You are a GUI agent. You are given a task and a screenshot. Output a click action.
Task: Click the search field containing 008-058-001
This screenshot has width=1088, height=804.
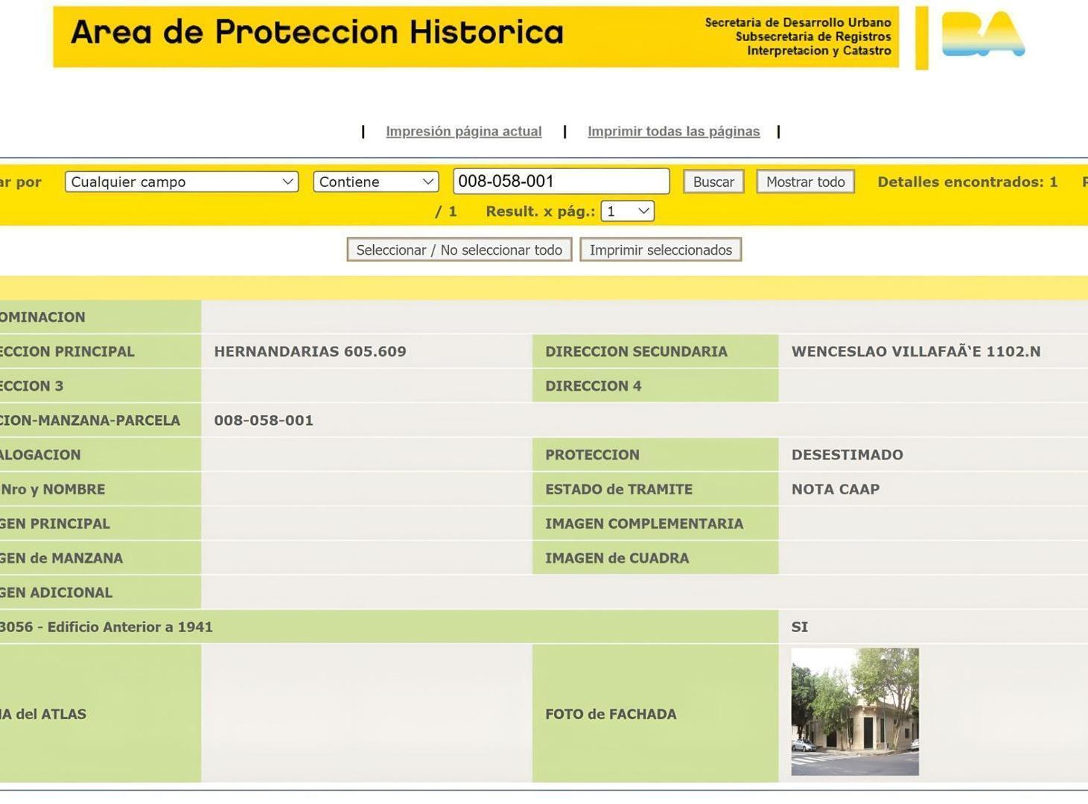(x=562, y=181)
